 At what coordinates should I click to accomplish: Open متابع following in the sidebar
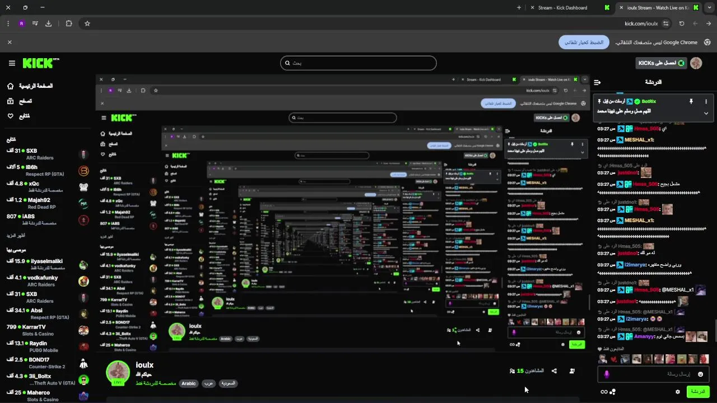tap(18, 116)
